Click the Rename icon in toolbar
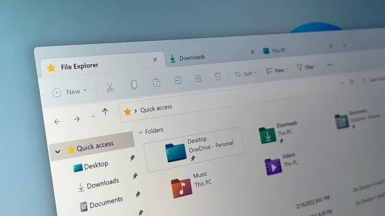385x216 pixels. coord(178,80)
